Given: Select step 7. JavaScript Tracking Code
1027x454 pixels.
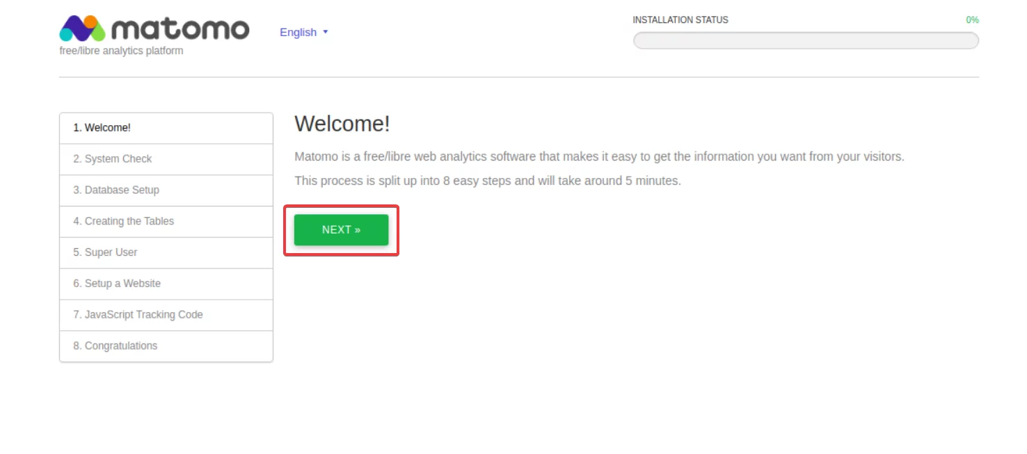Looking at the screenshot, I should tap(166, 315).
